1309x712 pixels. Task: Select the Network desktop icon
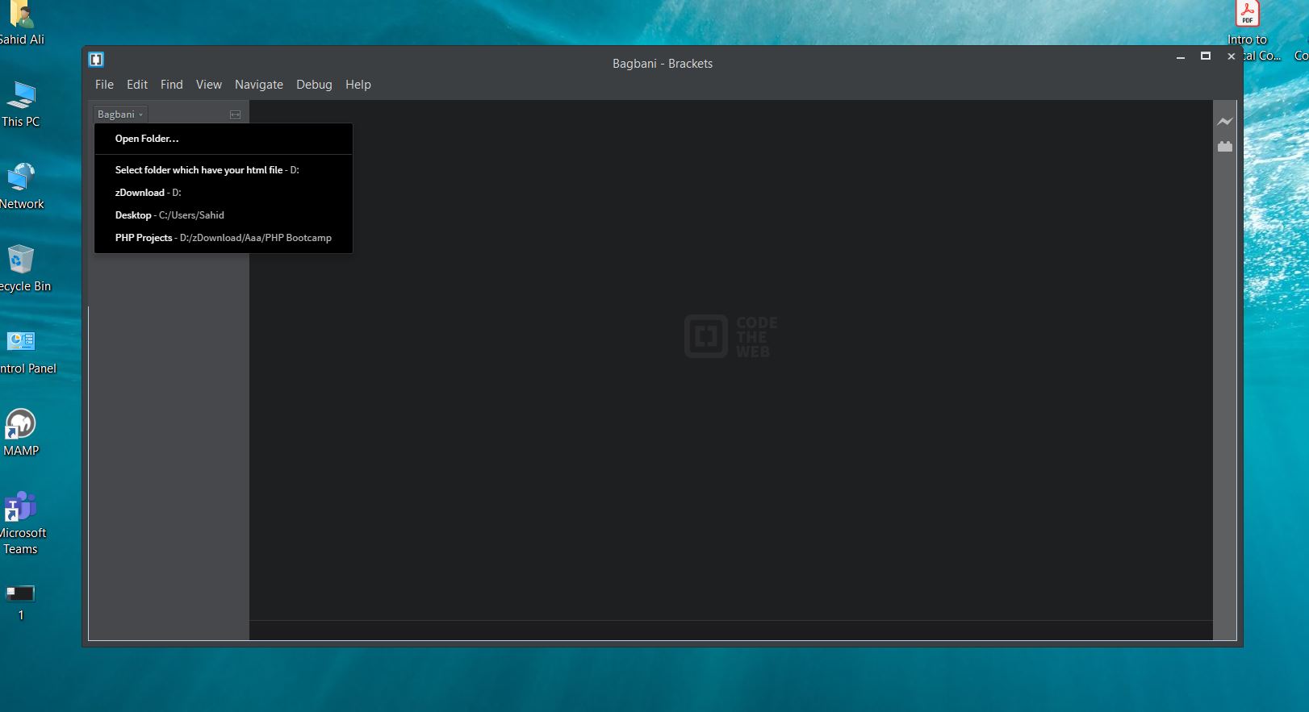point(21,185)
